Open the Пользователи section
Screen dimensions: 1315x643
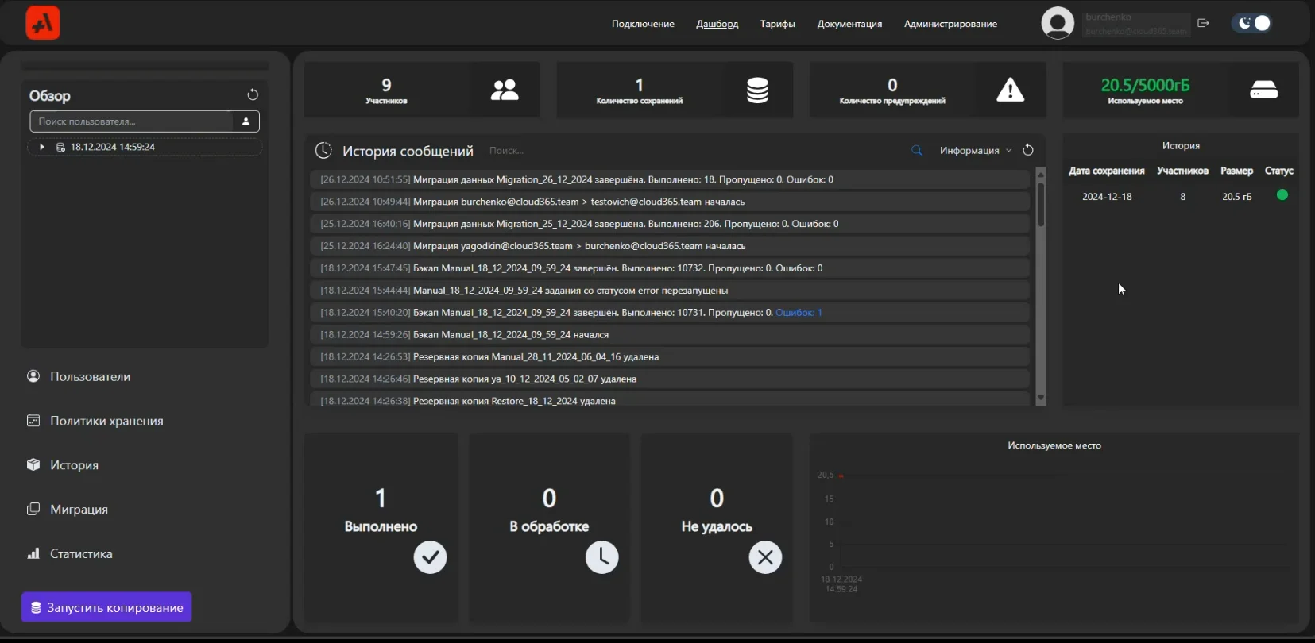coord(90,376)
